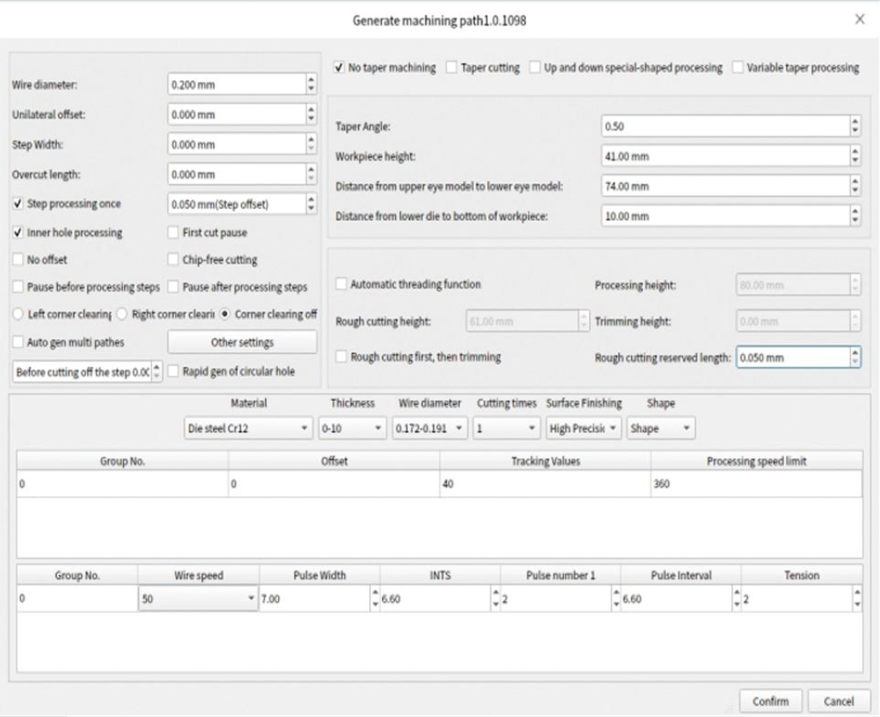The image size is (880, 717).
Task: Open the Wire speed dropdown
Action: (x=198, y=598)
